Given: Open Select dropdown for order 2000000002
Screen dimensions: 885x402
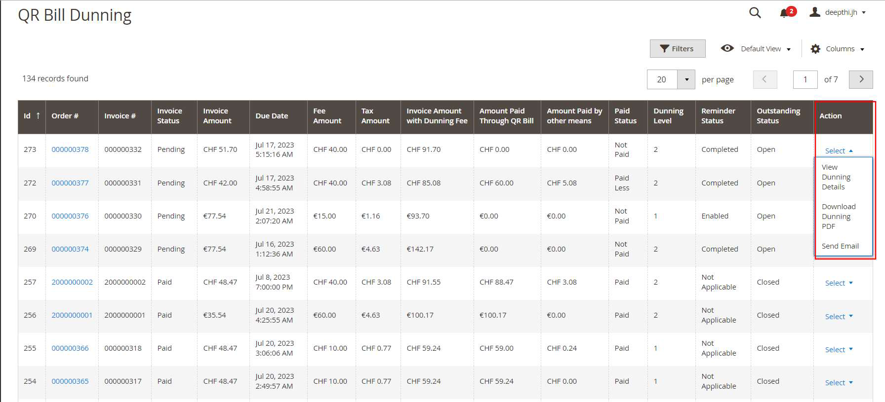Looking at the screenshot, I should [x=839, y=283].
